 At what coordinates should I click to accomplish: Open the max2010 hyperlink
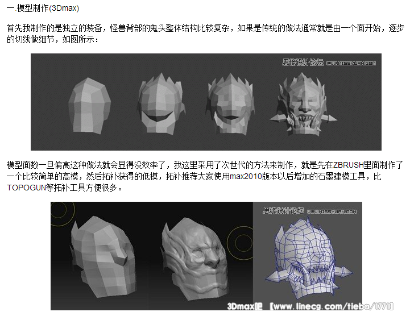pos(246,176)
